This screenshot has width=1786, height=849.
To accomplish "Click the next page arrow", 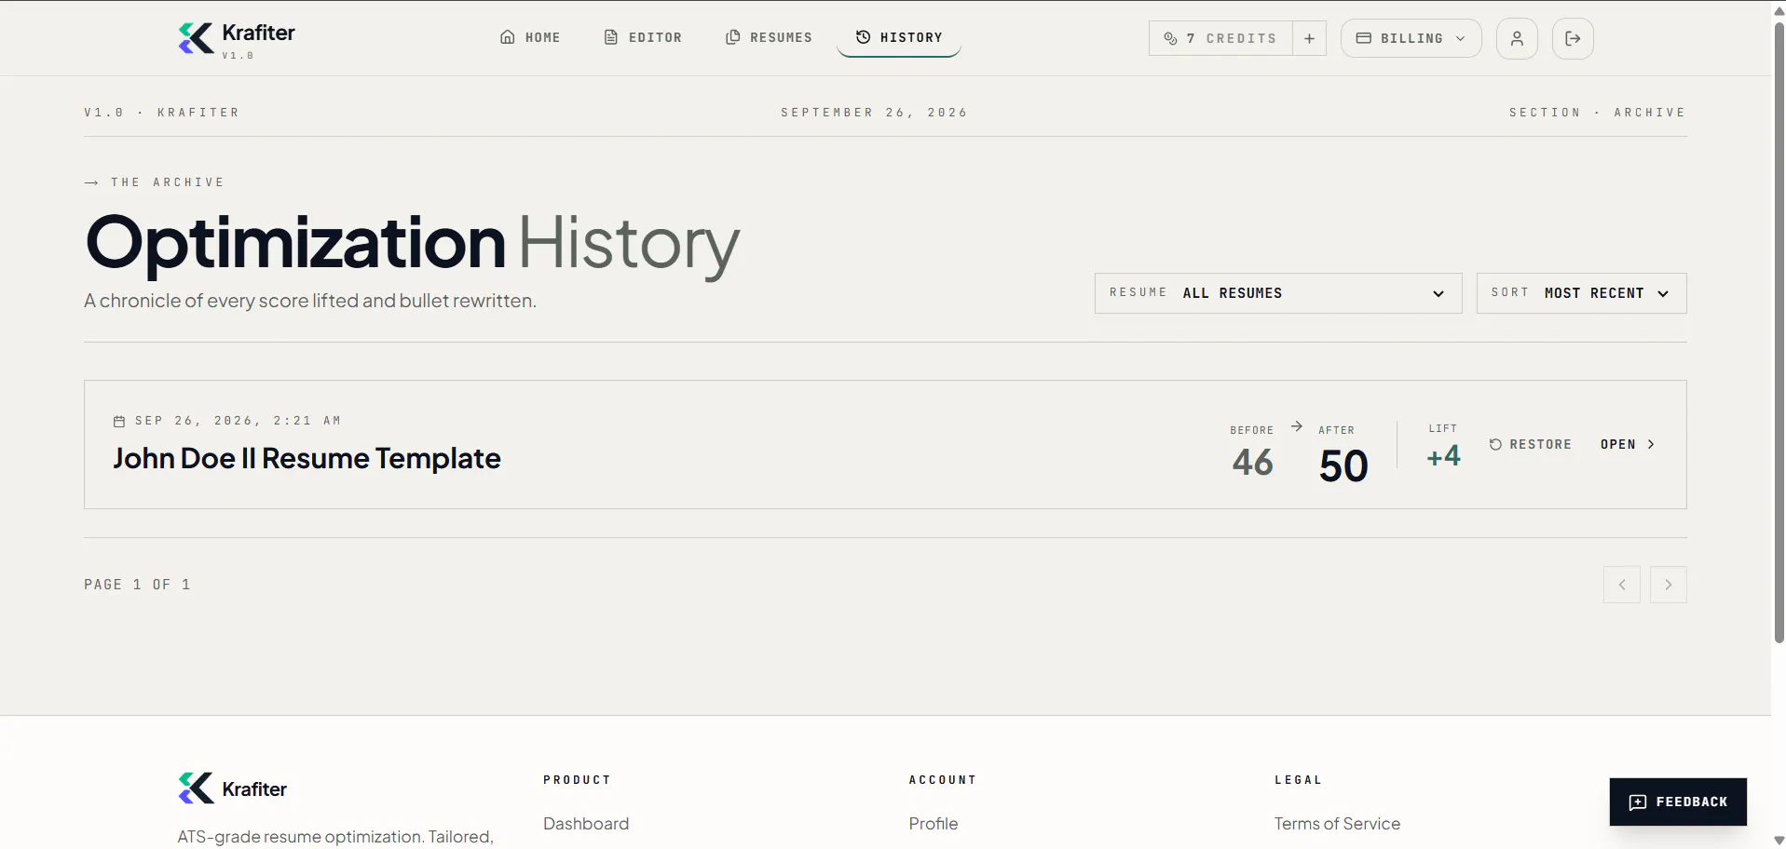I will pos(1668,585).
